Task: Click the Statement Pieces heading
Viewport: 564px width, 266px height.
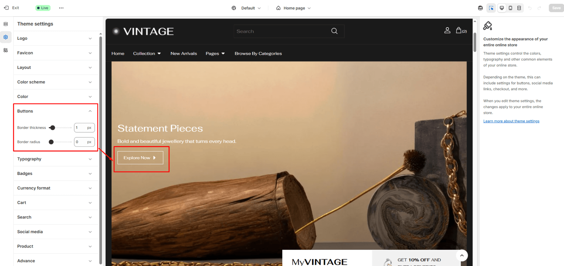Action: [160, 128]
